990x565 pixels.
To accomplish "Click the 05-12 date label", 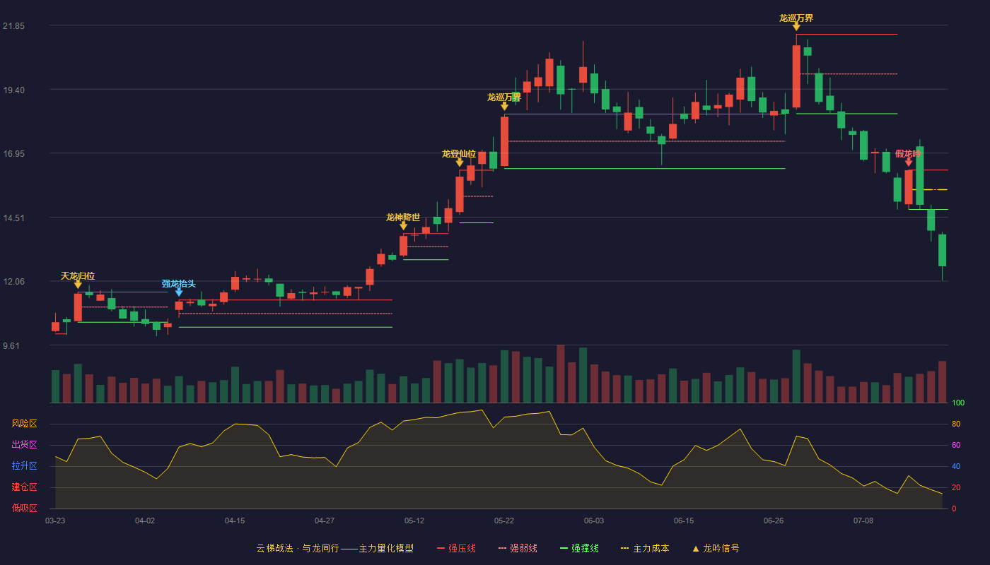I will click(x=414, y=521).
